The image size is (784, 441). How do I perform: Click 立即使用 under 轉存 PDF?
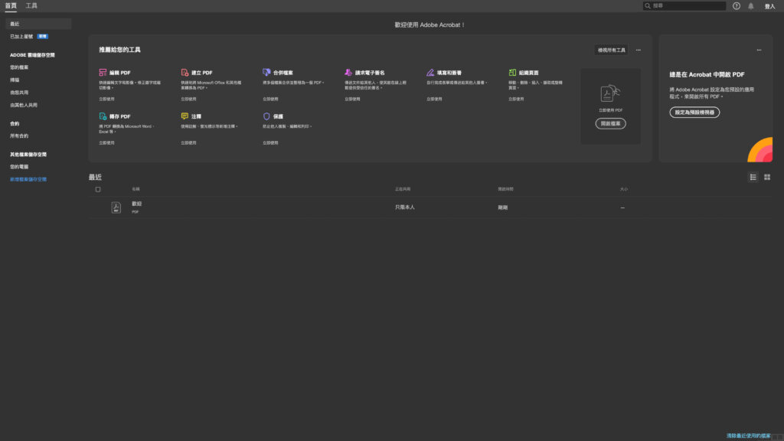click(x=106, y=143)
